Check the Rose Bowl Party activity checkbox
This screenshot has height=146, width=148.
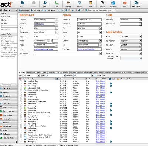[21, 81]
